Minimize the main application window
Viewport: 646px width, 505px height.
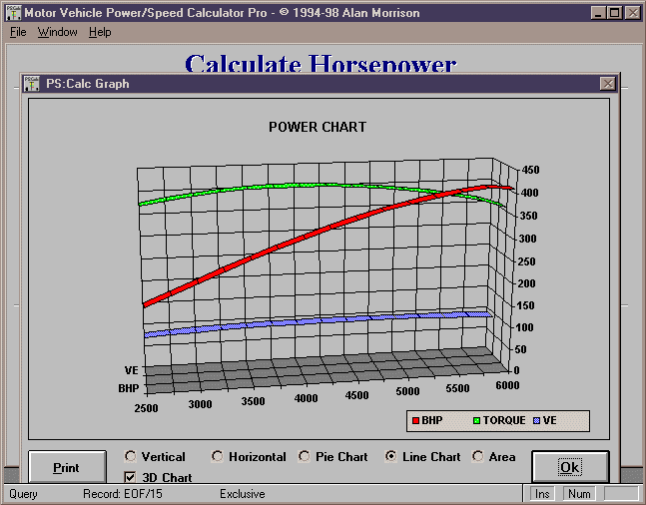point(598,13)
